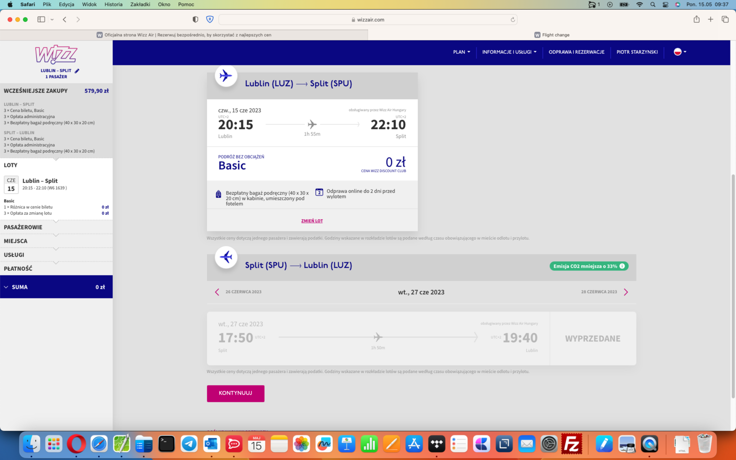Click the Wizz logo in the sidebar
736x460 pixels.
pos(56,55)
